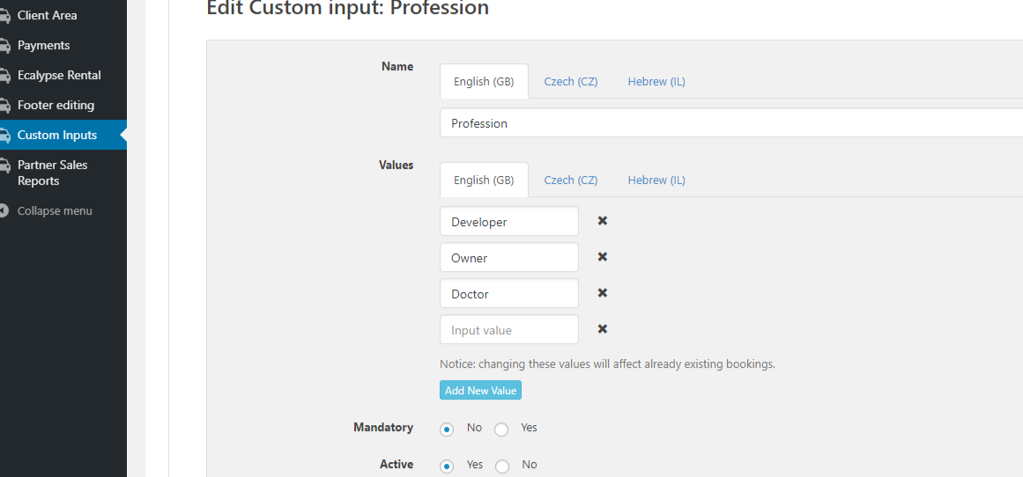Focus the Profession name text field

tap(730, 122)
